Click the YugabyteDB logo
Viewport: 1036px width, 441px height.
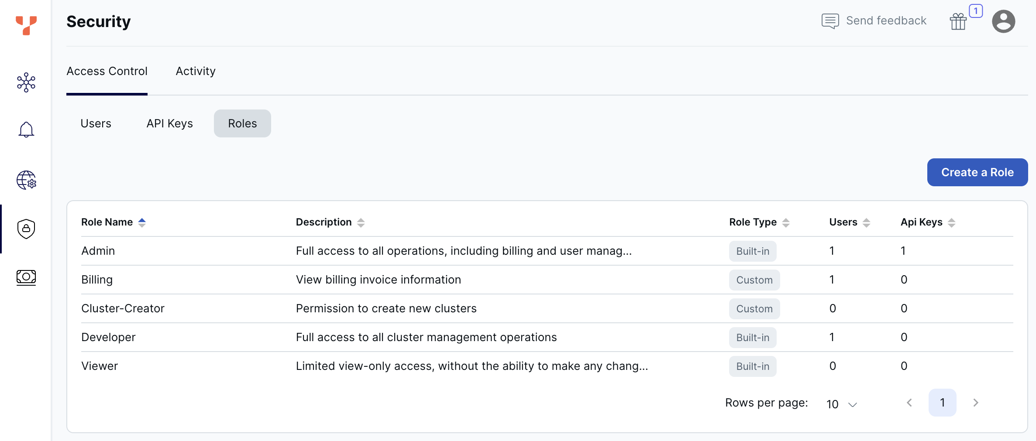pos(26,26)
